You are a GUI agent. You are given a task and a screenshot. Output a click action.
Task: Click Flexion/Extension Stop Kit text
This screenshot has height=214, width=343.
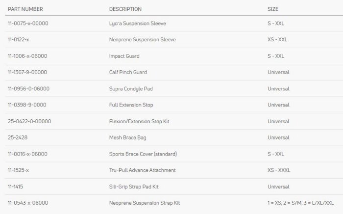tap(139, 121)
